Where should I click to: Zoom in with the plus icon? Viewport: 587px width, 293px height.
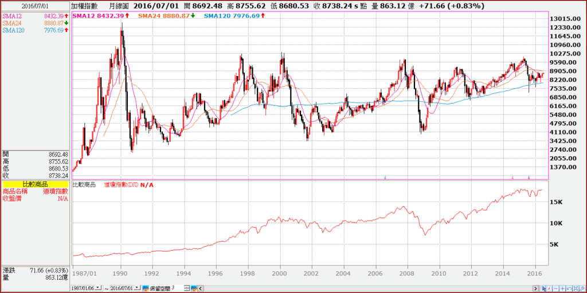(x=562, y=288)
